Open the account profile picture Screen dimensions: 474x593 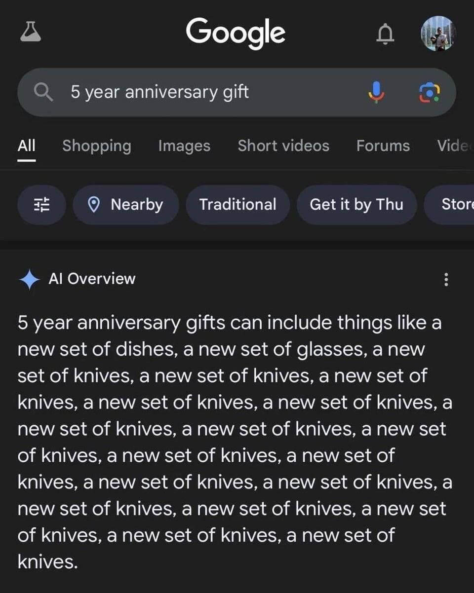point(437,34)
